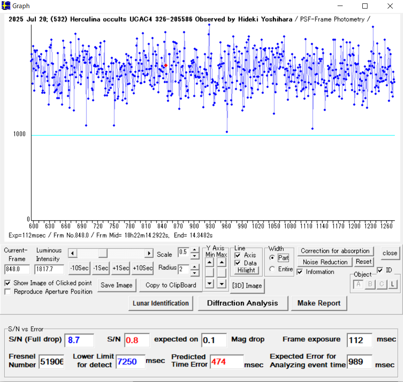Toggle Show Image of Clicked point
Screen dimensions: 403x382
point(8,283)
